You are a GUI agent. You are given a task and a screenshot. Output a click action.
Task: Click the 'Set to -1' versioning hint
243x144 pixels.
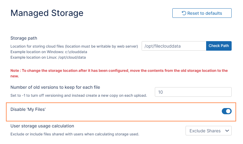[78, 95]
